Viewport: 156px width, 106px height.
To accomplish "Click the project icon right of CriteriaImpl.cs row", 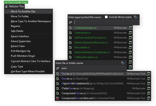I will pos(131,33).
